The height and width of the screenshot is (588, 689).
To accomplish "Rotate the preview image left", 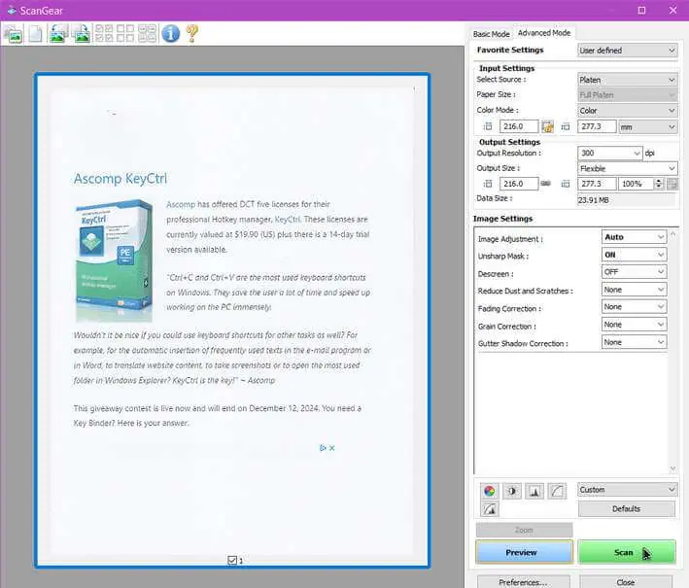I will point(58,34).
